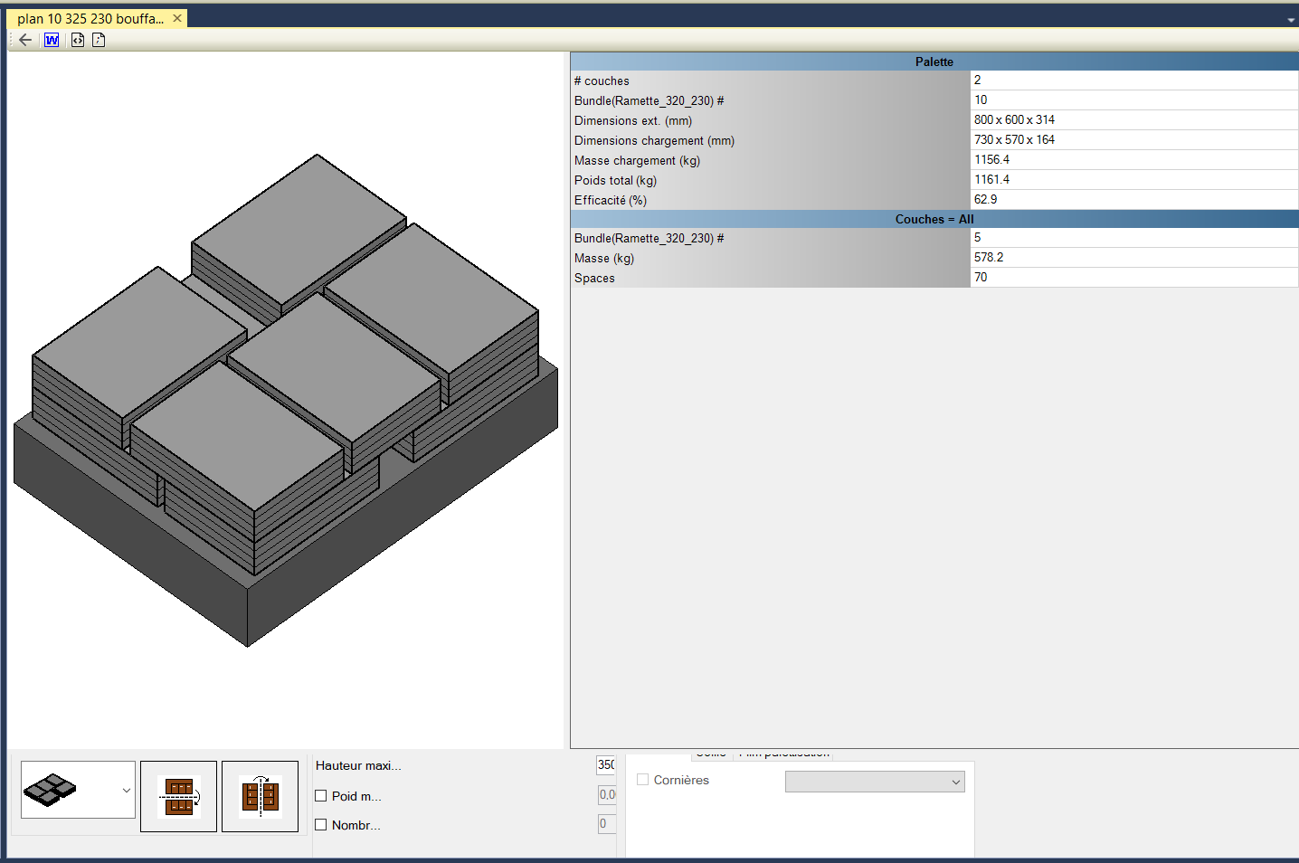
Task: Select the Efficacité value 62.9
Action: point(1134,200)
